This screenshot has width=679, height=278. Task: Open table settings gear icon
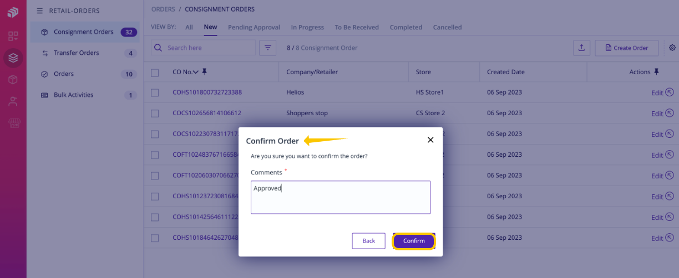pyautogui.click(x=672, y=48)
